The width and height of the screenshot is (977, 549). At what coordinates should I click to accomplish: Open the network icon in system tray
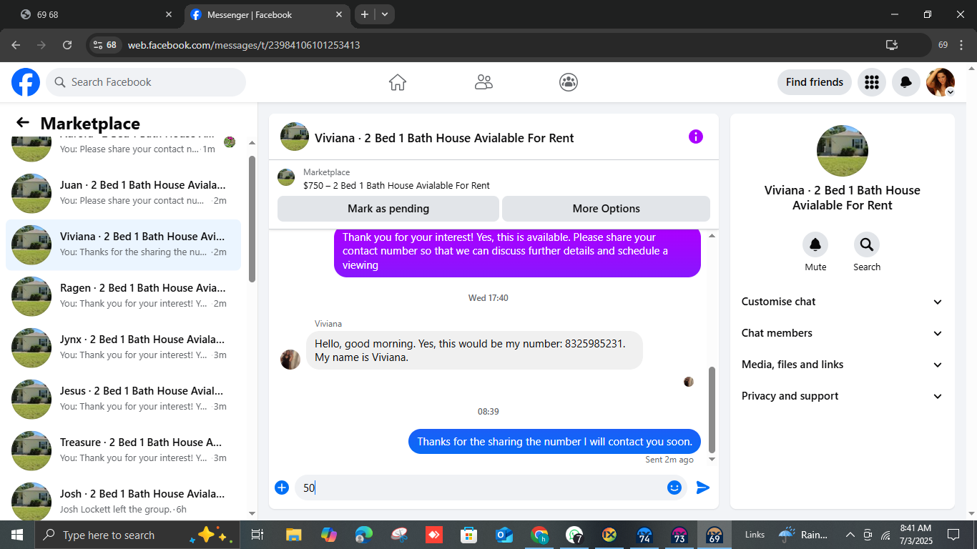885,535
